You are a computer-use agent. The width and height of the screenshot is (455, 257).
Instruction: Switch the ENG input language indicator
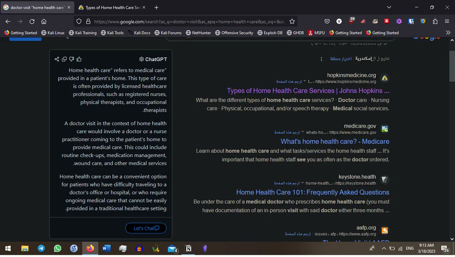[410, 248]
